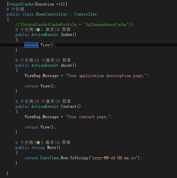The width and height of the screenshot is (177, 178).
Task: Click the 'Index' method name
Action: pos(66,35)
